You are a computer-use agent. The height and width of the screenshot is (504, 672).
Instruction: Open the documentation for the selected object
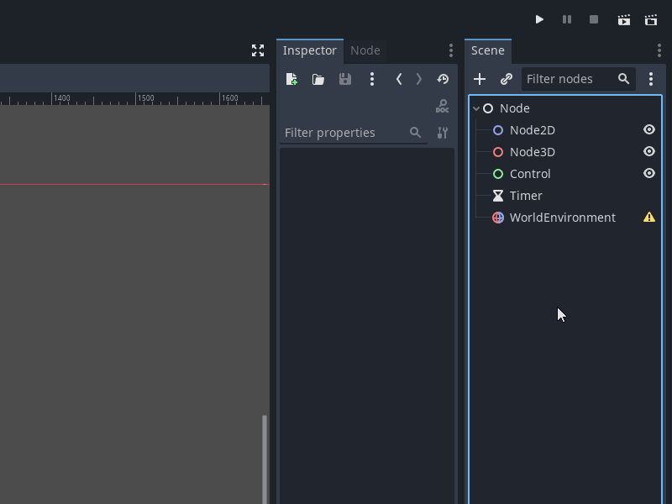click(442, 106)
